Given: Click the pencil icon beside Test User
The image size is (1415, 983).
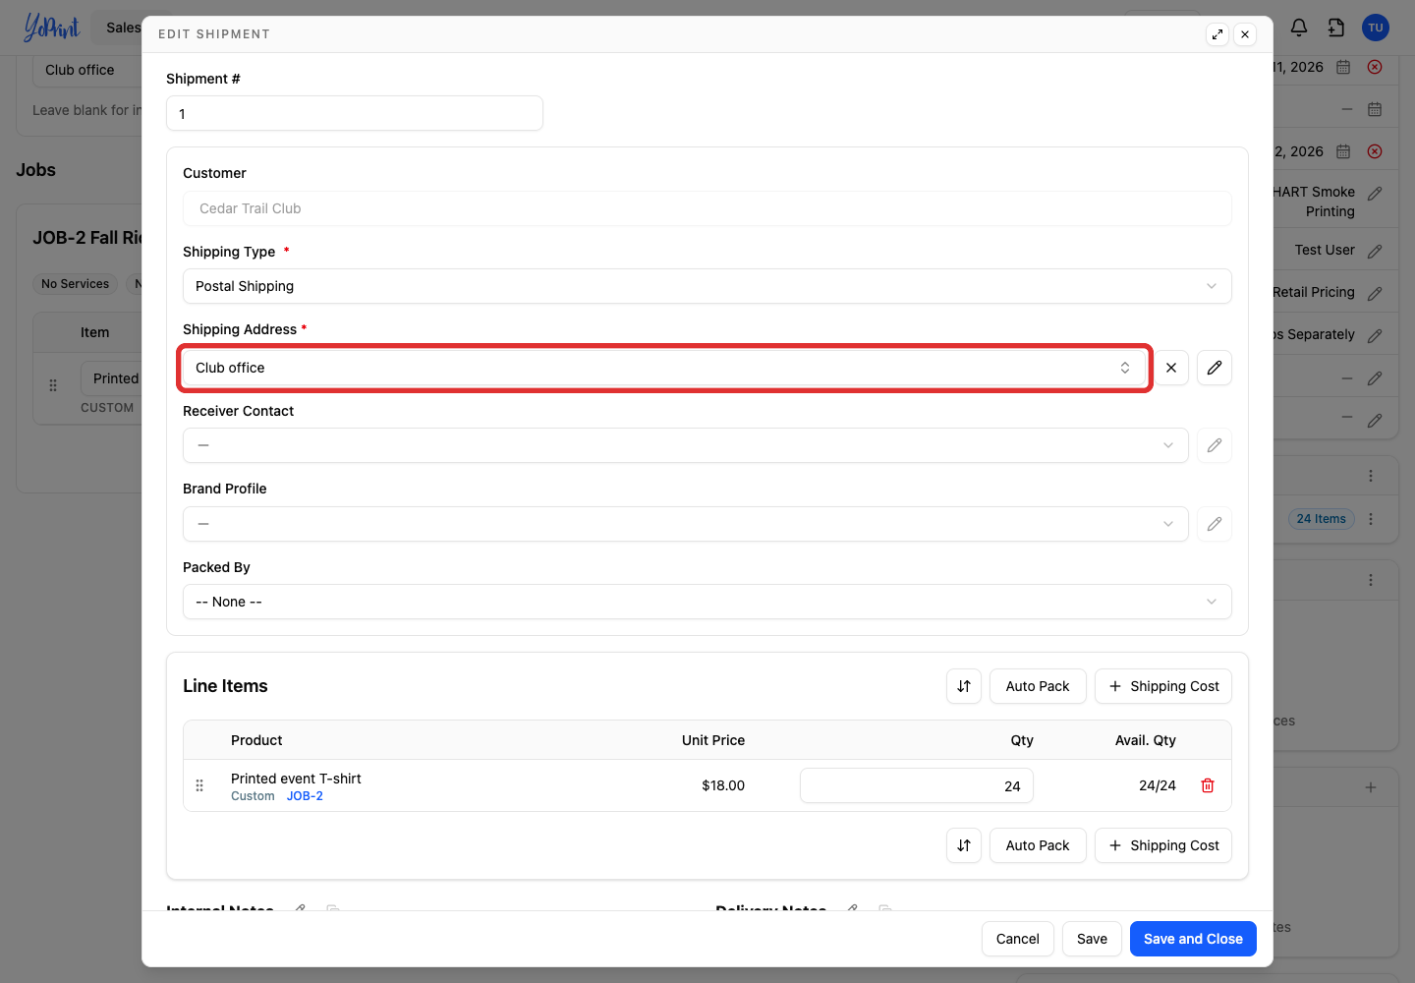Looking at the screenshot, I should [x=1375, y=251].
